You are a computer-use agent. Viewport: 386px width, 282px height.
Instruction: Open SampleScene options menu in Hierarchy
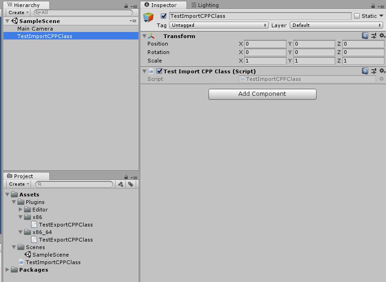click(133, 21)
